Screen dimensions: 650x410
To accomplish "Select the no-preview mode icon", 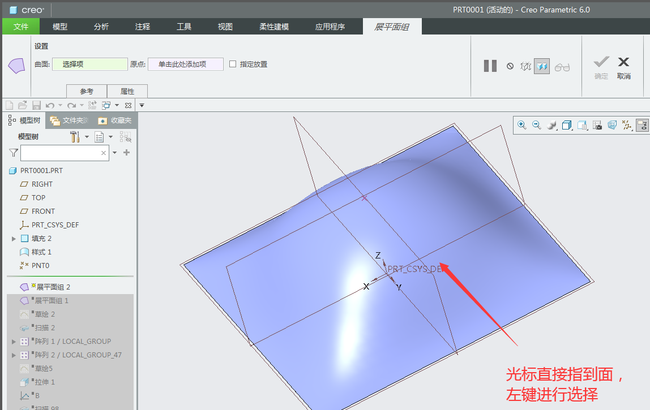I will coord(510,66).
